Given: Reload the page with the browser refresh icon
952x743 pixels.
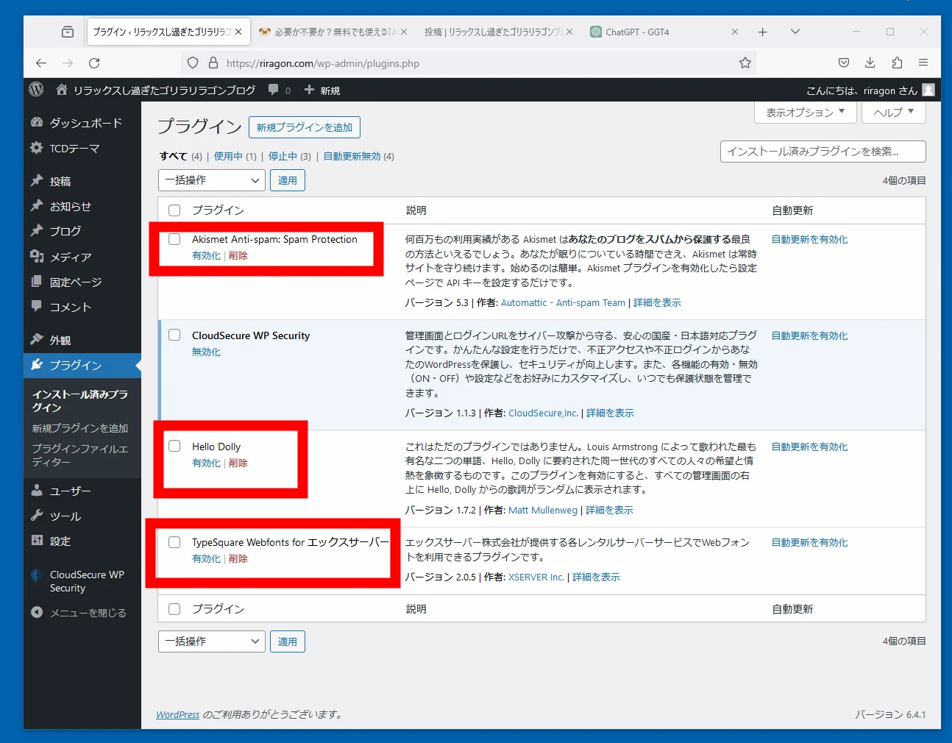Looking at the screenshot, I should (94, 63).
